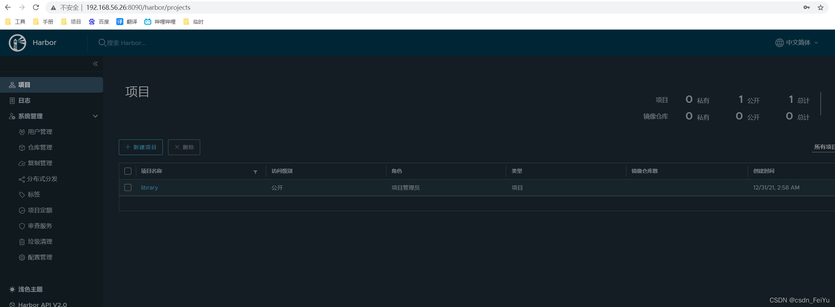Bookmark this page with star icon

pyautogui.click(x=821, y=7)
